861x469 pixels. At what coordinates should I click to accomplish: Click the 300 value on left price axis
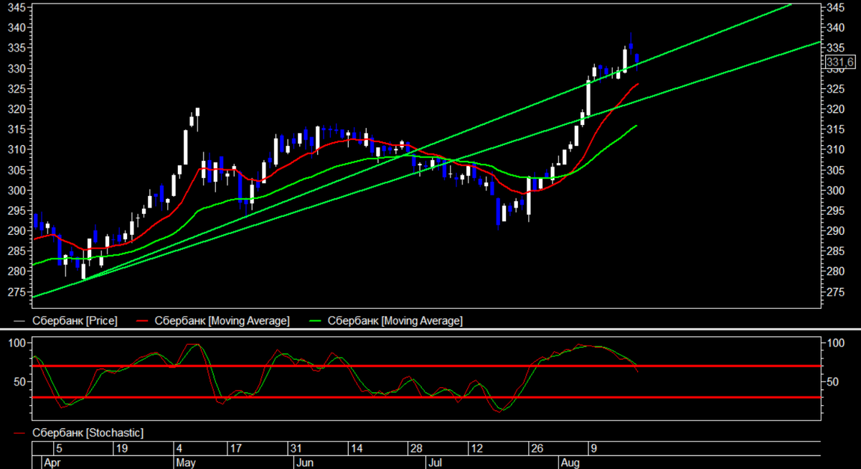tap(18, 190)
